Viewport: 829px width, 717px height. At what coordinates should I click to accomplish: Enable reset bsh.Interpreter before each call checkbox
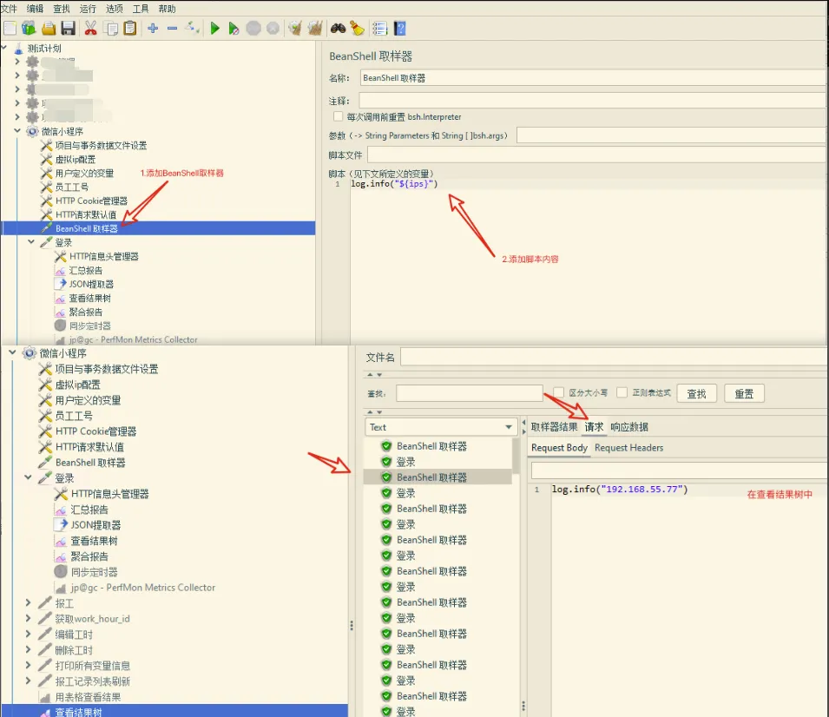point(338,116)
